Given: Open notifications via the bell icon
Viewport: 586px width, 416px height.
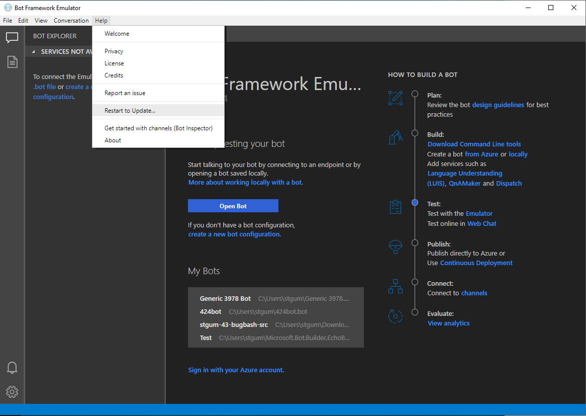Looking at the screenshot, I should 12,368.
